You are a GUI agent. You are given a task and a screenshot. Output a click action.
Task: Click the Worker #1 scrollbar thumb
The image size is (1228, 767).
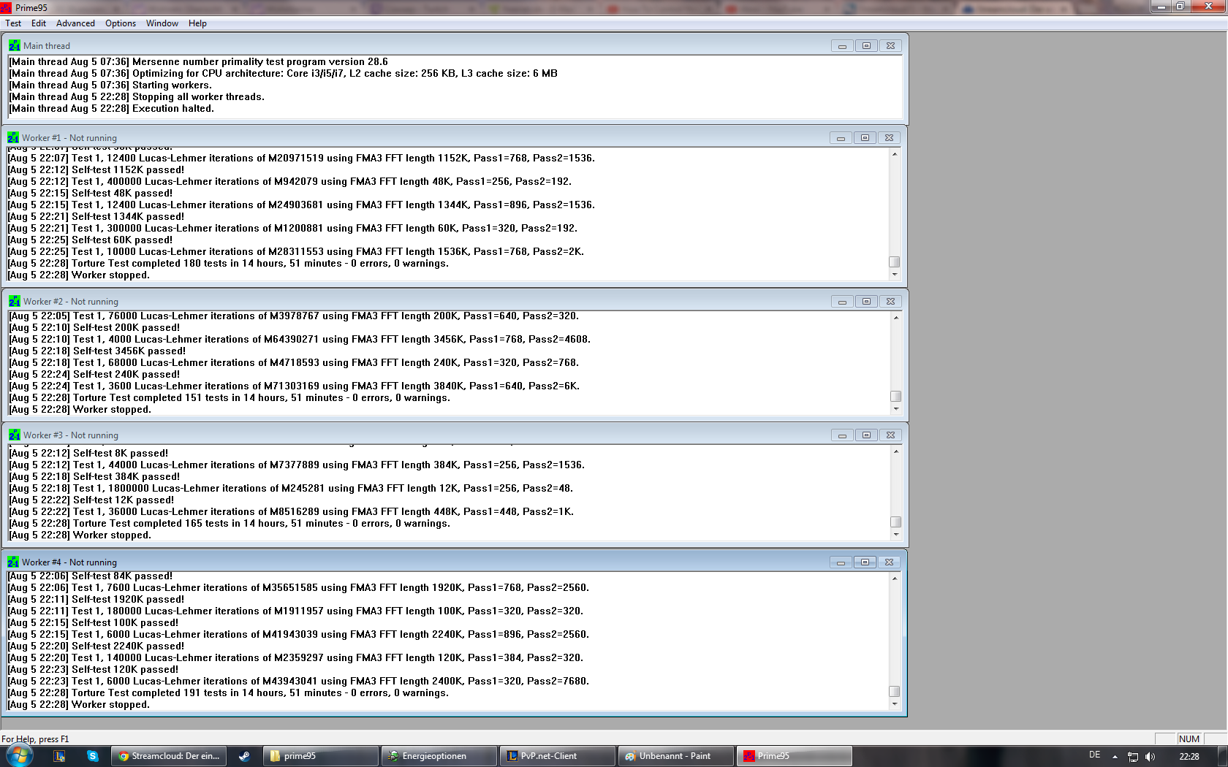click(894, 262)
